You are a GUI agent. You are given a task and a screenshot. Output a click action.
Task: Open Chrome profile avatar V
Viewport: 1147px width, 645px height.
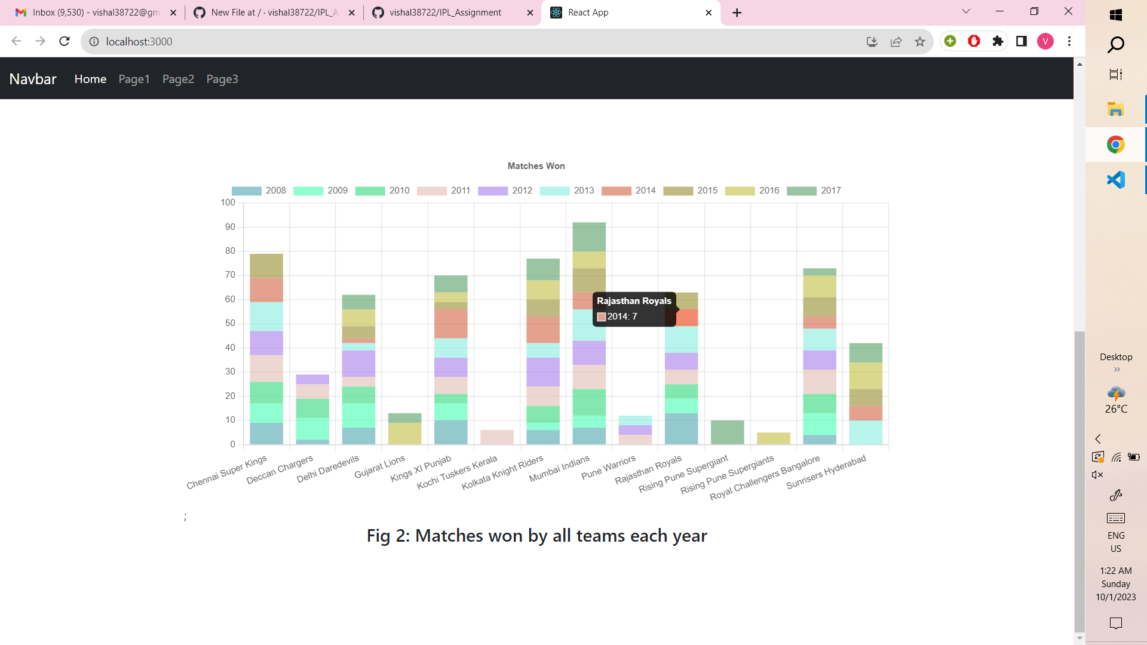tap(1045, 41)
